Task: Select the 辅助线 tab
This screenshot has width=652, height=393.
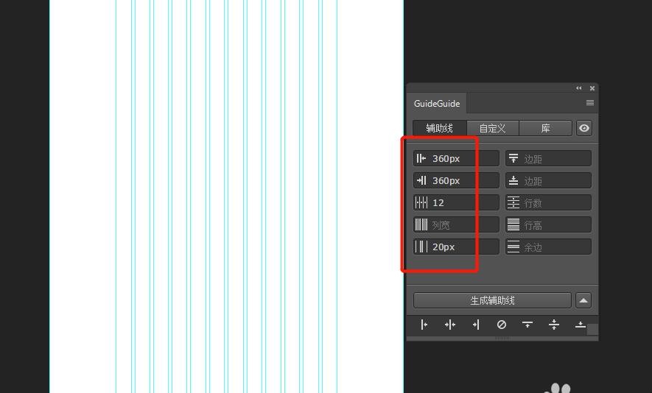Action: click(x=439, y=128)
